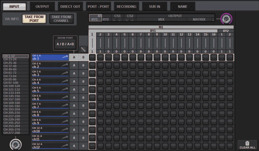Open the PORT - PORT tab

pyautogui.click(x=98, y=7)
